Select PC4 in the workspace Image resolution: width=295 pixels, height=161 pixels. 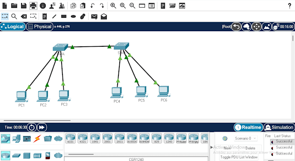[x=117, y=93]
